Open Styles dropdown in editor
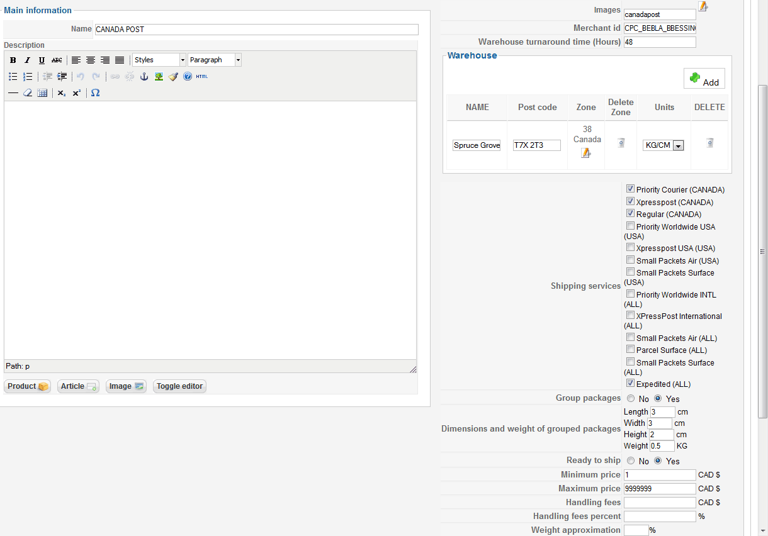The width and height of the screenshot is (768, 536). coord(159,60)
